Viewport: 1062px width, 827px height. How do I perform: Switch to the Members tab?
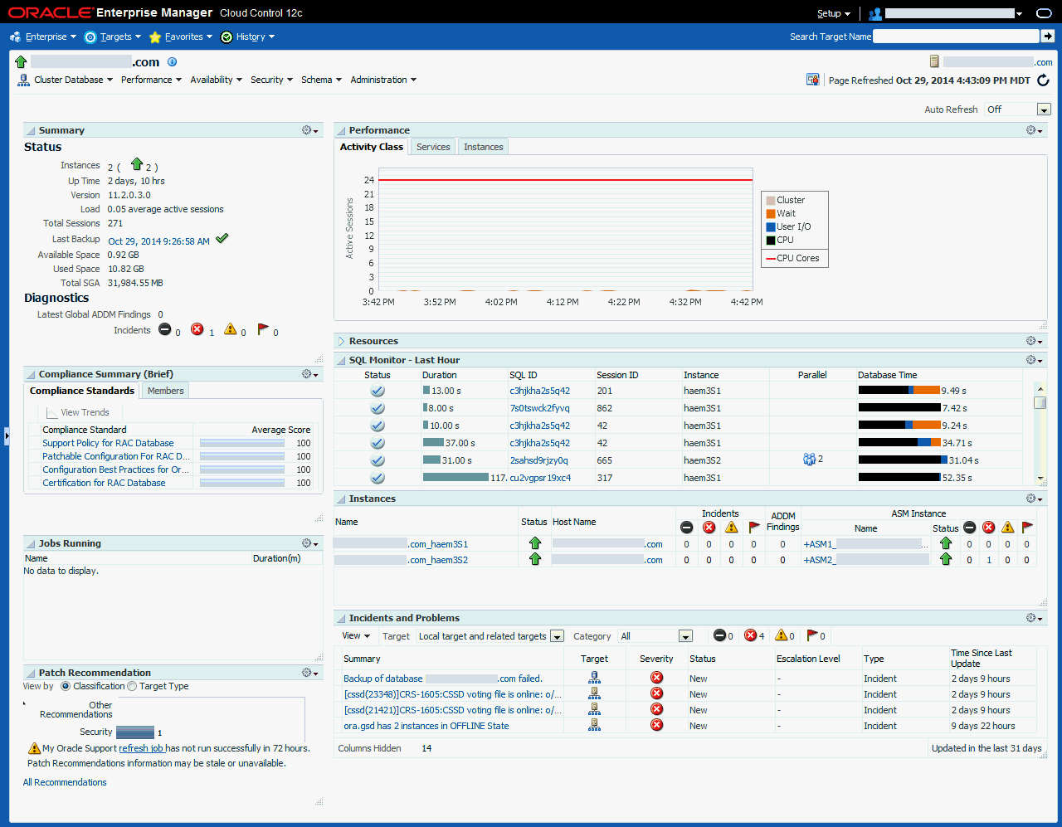166,391
